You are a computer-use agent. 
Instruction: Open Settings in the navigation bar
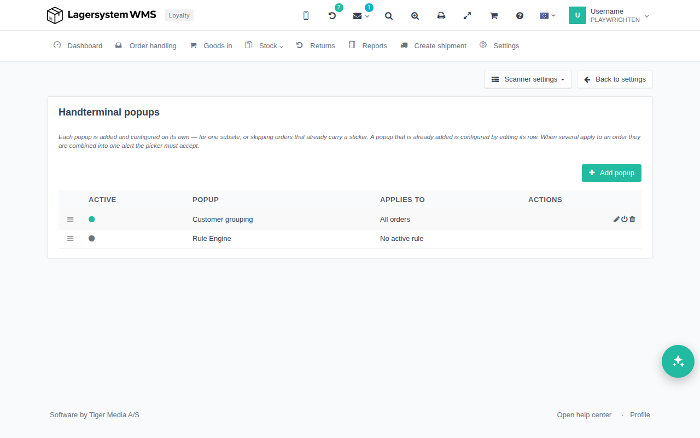tap(499, 46)
